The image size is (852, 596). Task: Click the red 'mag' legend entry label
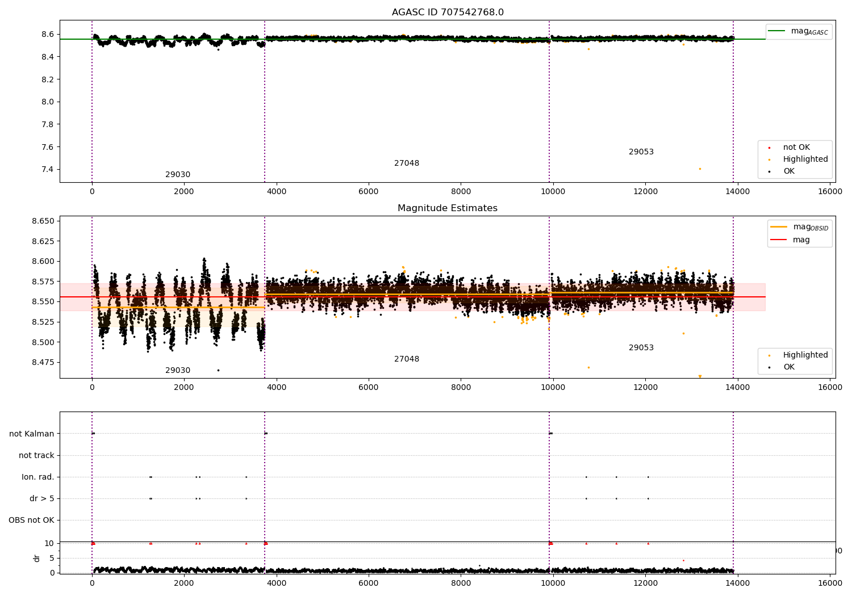pos(801,240)
